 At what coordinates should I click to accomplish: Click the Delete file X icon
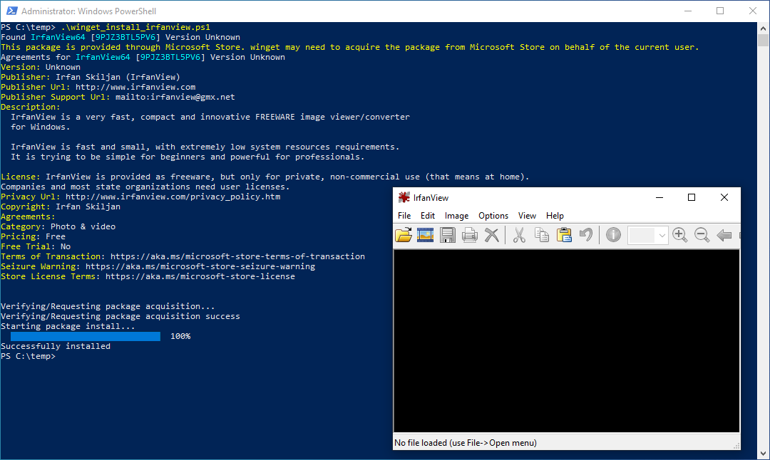pos(491,236)
